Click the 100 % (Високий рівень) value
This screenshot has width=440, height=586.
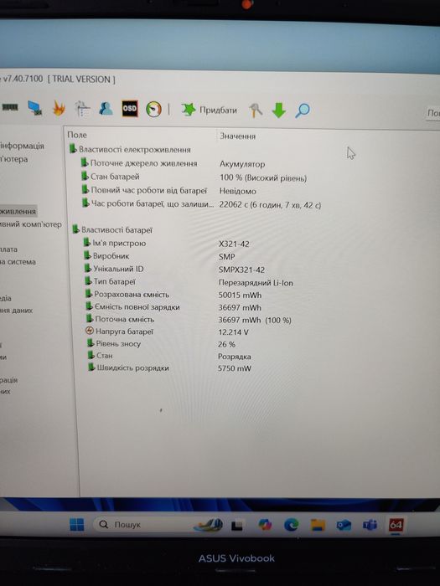coord(263,177)
